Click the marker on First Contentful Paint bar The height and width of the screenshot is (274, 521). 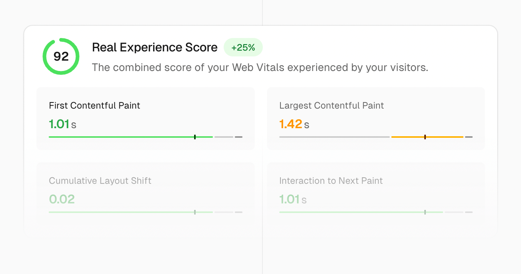(195, 137)
